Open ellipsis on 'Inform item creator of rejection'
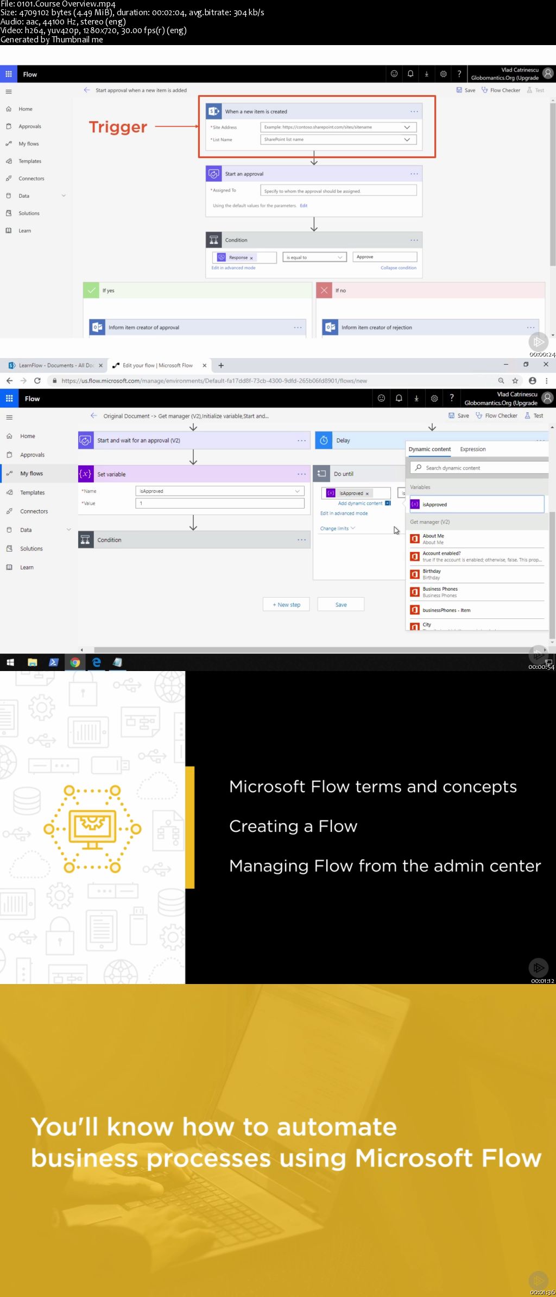This screenshot has height=1297, width=556. pos(530,328)
